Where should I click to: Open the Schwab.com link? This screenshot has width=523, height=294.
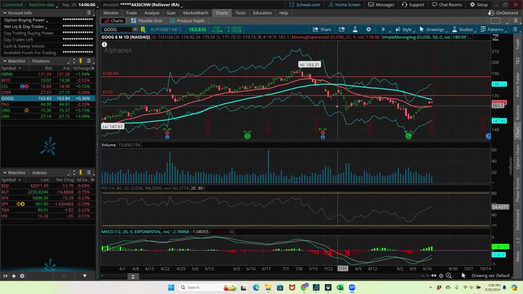[305, 4]
